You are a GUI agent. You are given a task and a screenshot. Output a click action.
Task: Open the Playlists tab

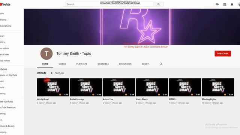pos(82,64)
